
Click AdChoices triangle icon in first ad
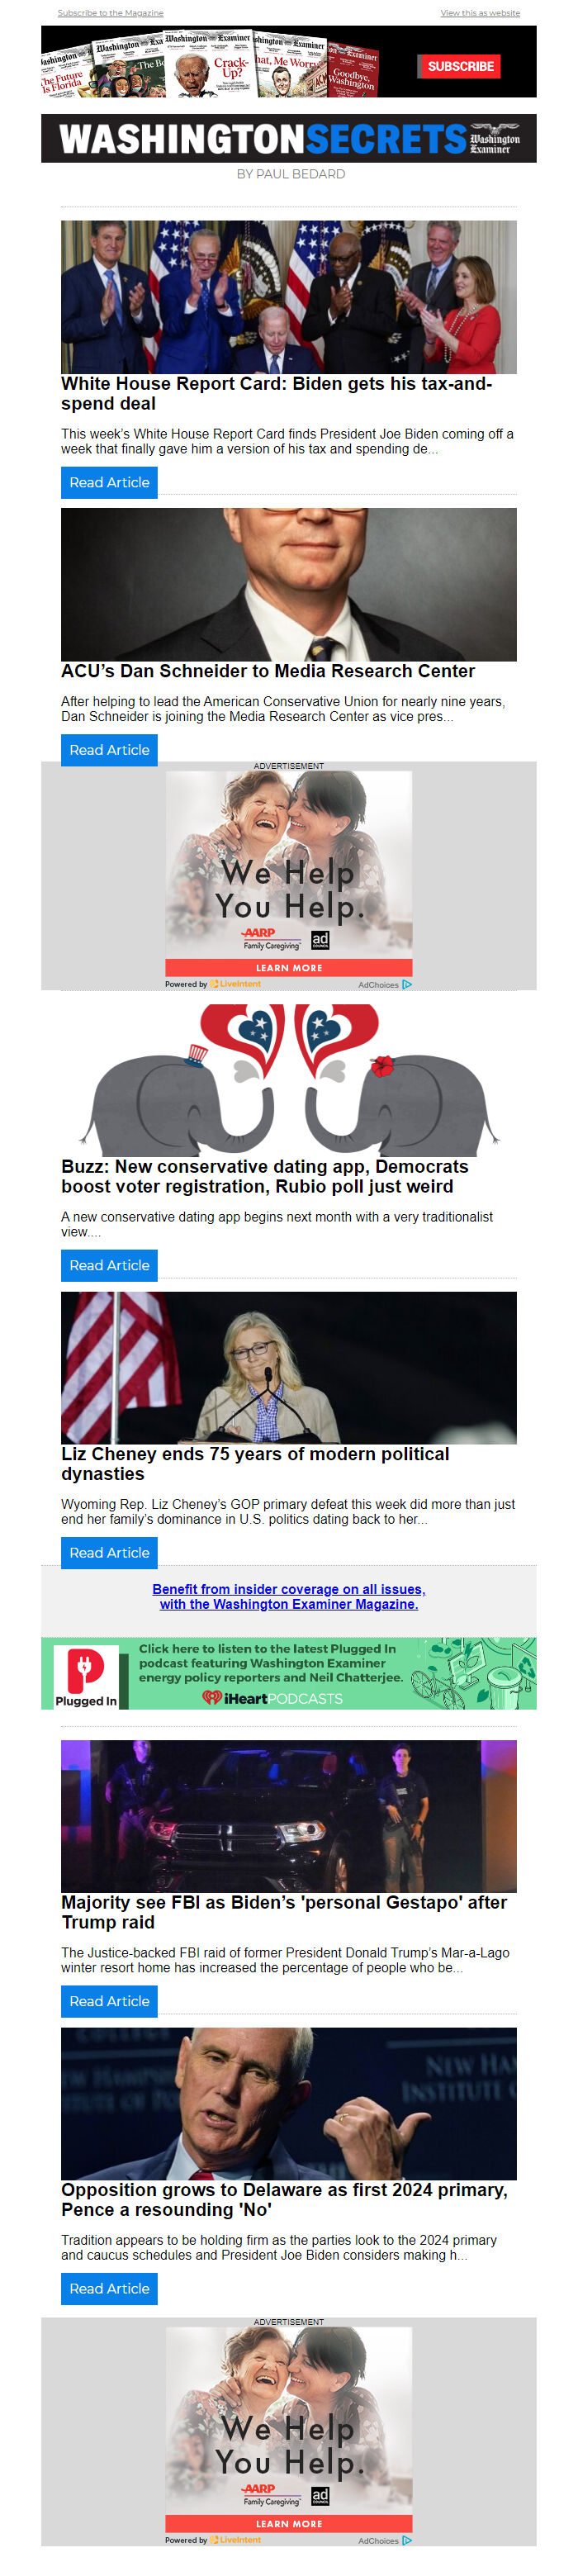[407, 984]
